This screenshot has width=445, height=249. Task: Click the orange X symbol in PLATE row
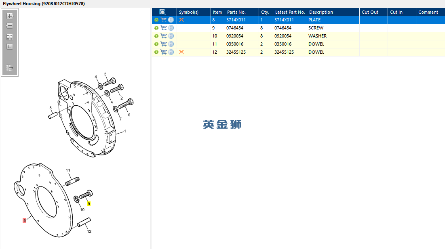(x=181, y=20)
